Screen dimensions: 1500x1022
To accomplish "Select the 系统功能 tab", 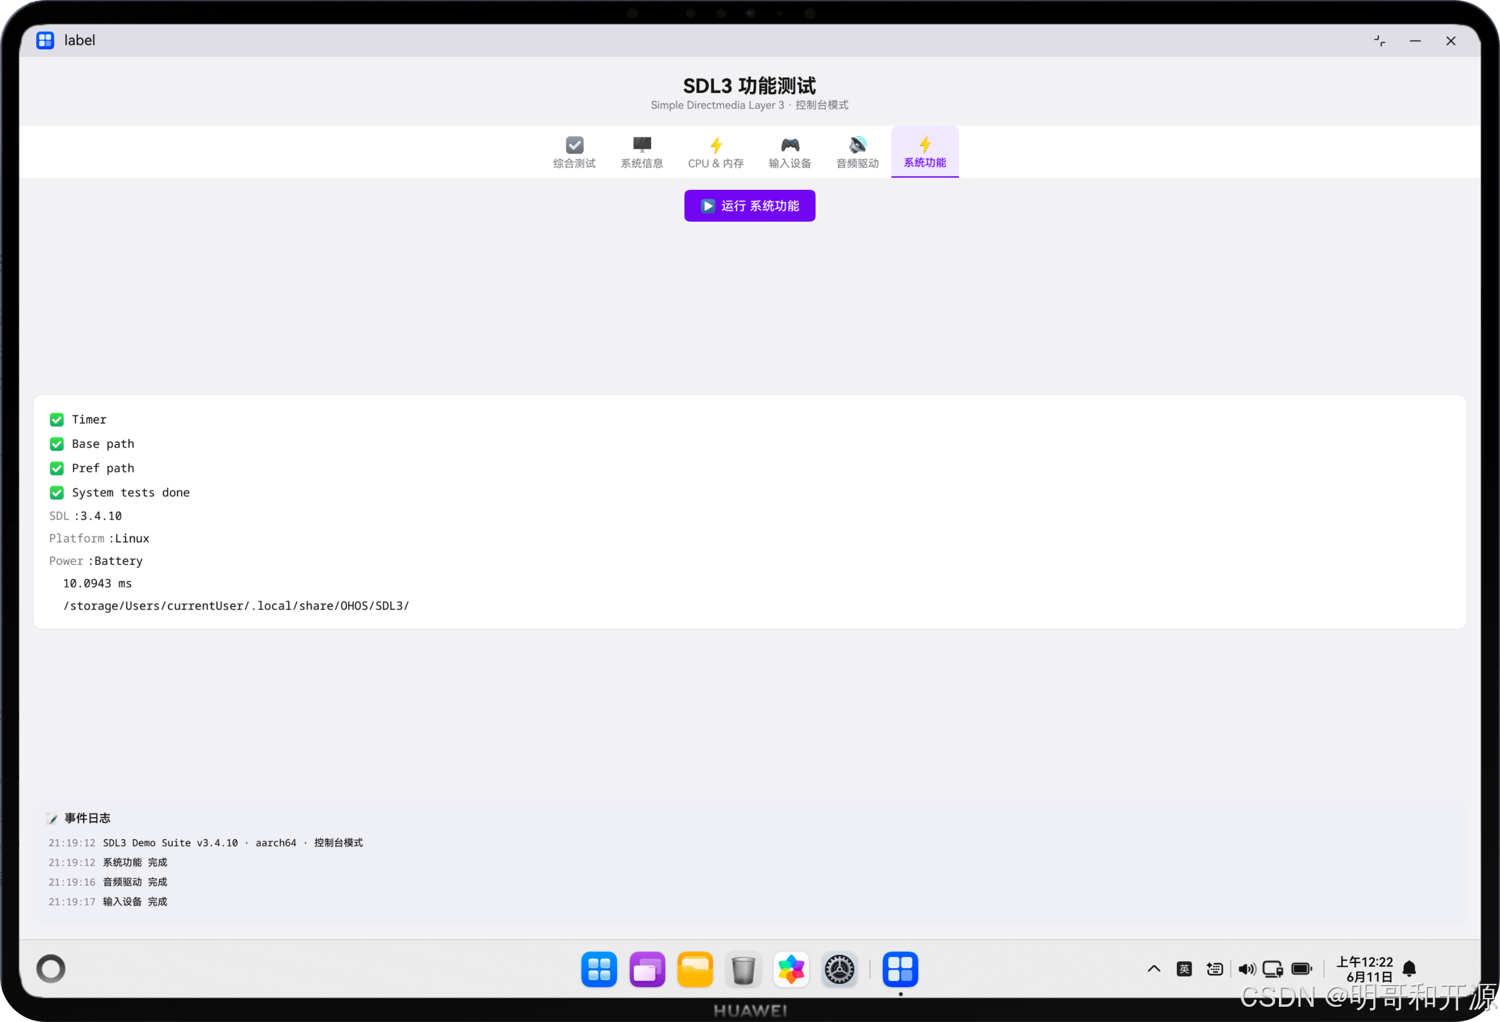I will pyautogui.click(x=924, y=152).
